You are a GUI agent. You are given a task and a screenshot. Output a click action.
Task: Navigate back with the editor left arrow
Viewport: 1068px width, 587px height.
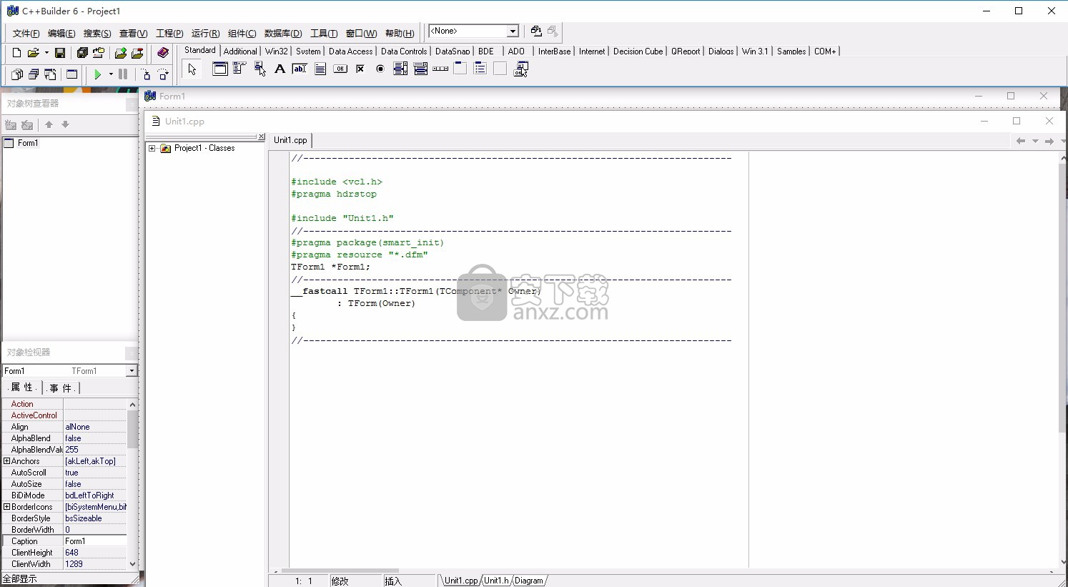click(x=1021, y=141)
